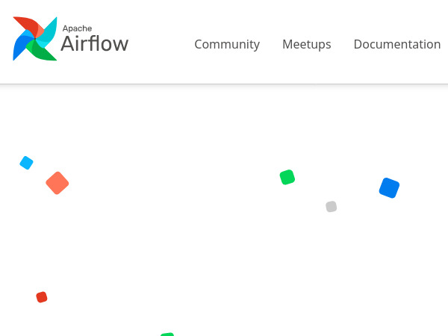Click the Airflow pinwheel logo
The width and height of the screenshot is (448, 336).
[34, 39]
